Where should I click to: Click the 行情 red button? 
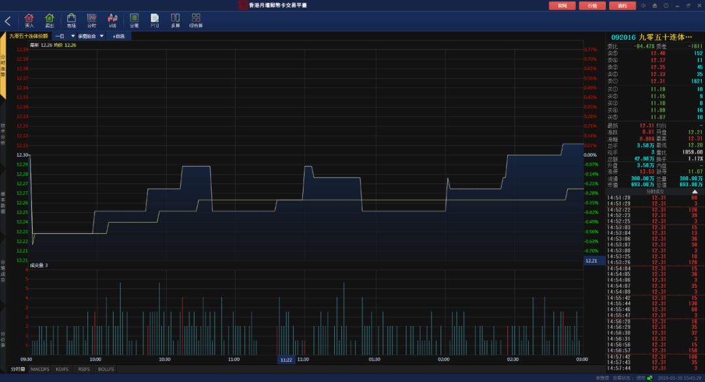pyautogui.click(x=592, y=5)
